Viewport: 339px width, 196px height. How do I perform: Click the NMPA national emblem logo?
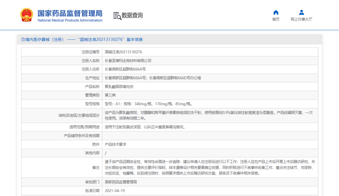27,14
